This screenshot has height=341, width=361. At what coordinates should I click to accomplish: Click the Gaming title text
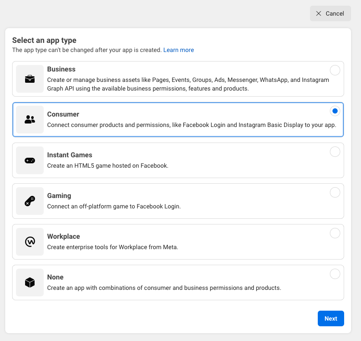pos(59,196)
